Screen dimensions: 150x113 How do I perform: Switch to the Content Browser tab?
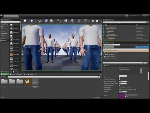(x=6, y=72)
